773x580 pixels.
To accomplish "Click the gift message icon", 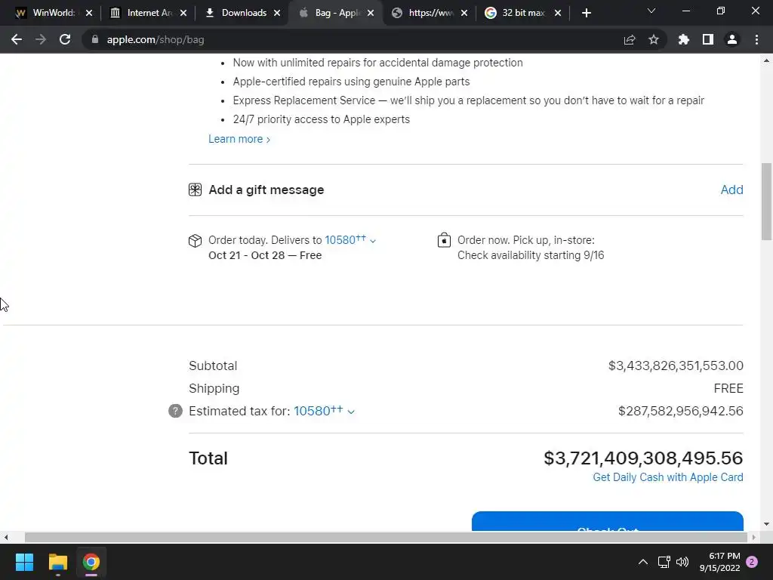I will click(x=196, y=190).
